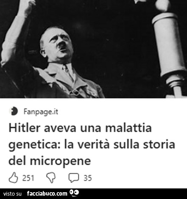Open the Fanpage.it source name link
Image resolution: width=187 pixels, height=199 pixels.
point(41,112)
